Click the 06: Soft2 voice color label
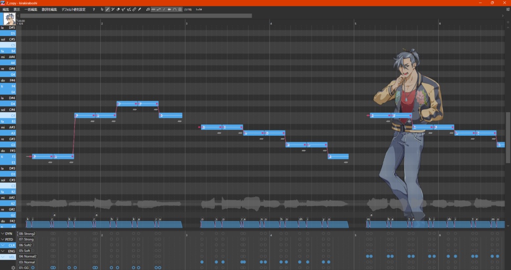 coord(25,245)
